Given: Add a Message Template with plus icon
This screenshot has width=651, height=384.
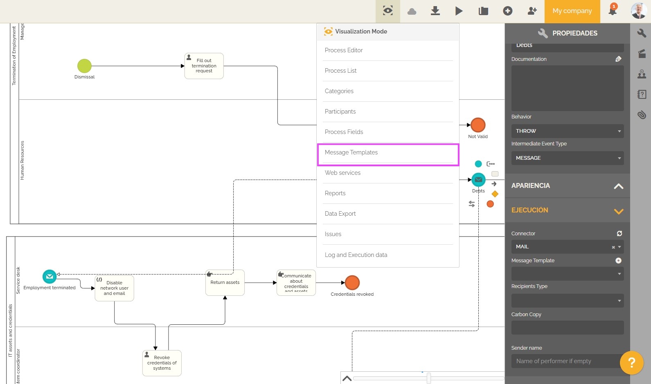Looking at the screenshot, I should pyautogui.click(x=618, y=260).
